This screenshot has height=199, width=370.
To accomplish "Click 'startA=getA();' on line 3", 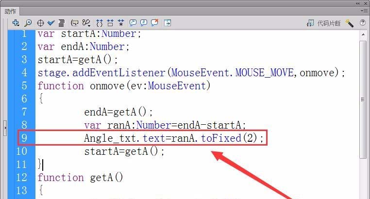I will pyautogui.click(x=78, y=60).
